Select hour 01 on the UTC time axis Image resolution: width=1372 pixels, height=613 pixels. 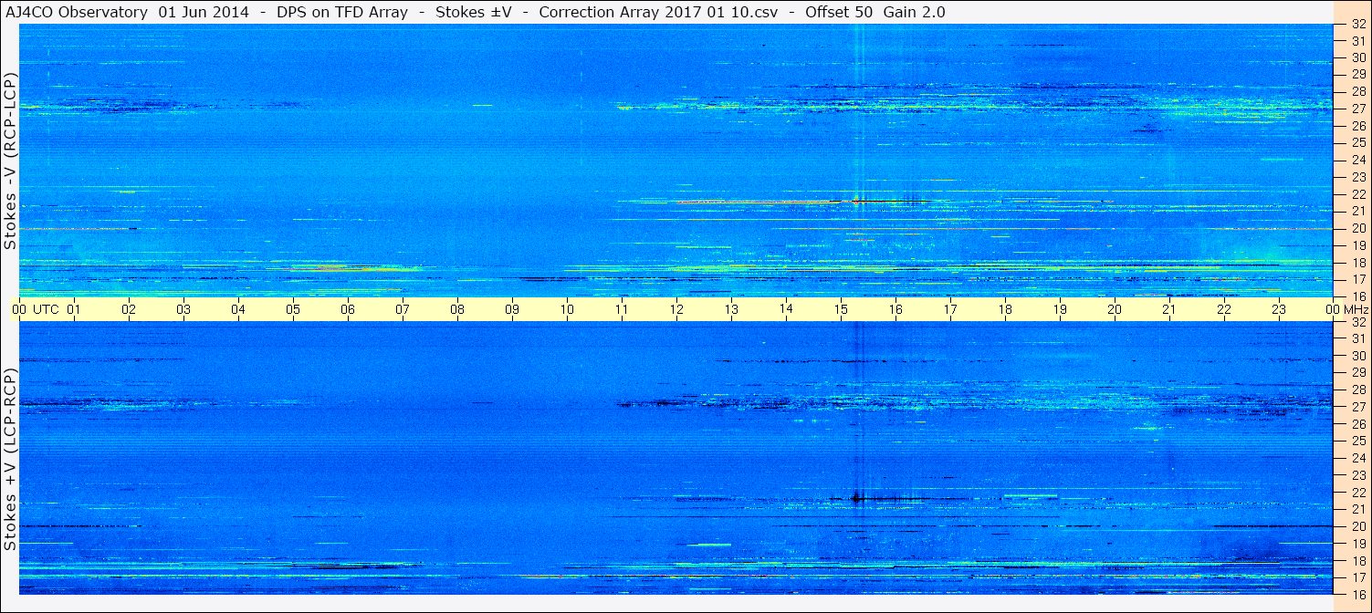pyautogui.click(x=74, y=309)
